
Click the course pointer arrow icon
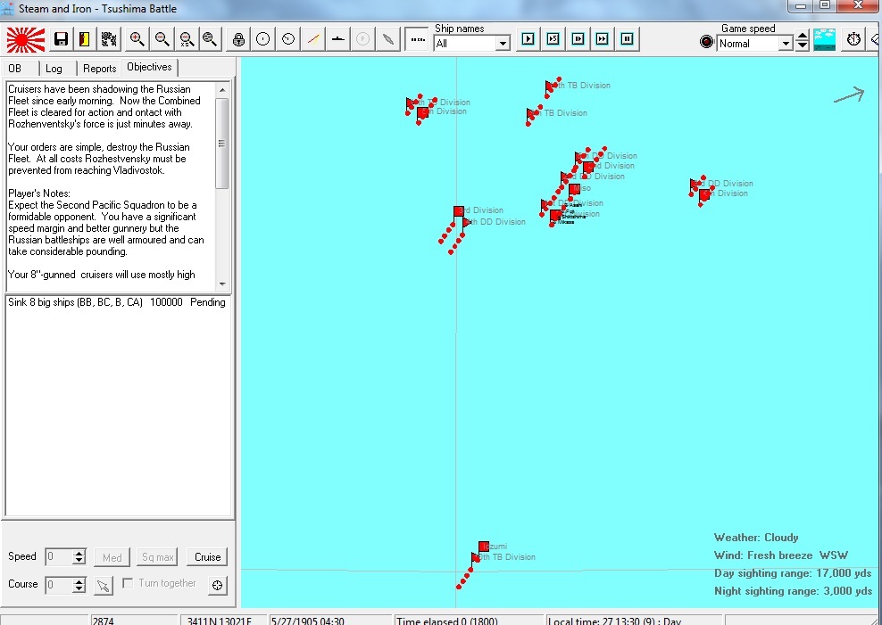pyautogui.click(x=103, y=586)
